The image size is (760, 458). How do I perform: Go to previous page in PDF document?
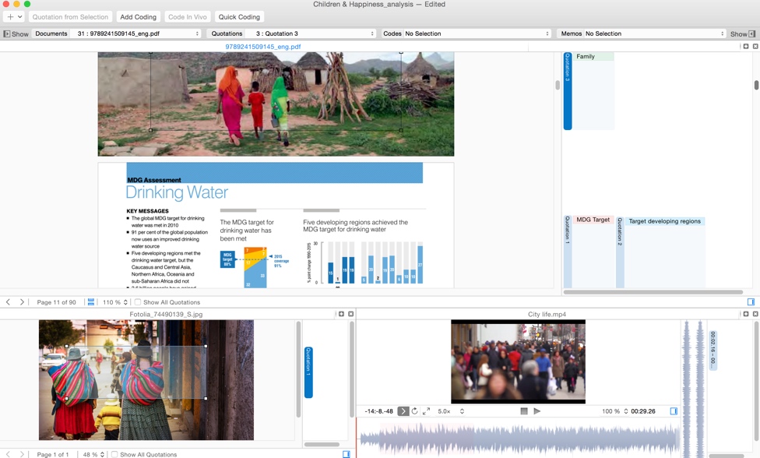pos(9,302)
